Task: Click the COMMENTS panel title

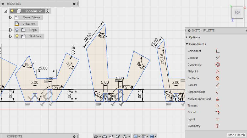Action: pos(14,136)
